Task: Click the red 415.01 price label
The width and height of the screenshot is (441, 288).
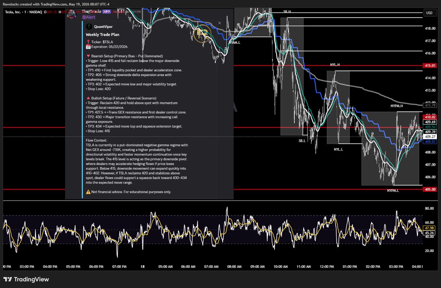Action: point(430,65)
